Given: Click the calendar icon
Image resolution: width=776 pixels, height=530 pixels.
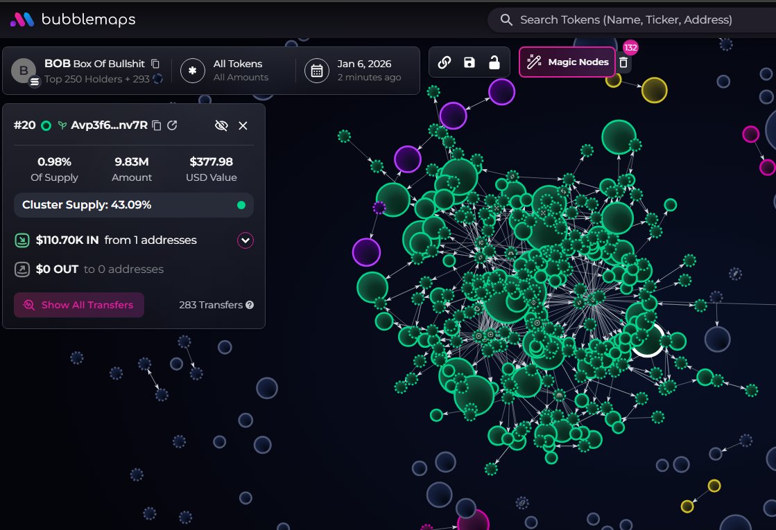Looking at the screenshot, I should [x=317, y=71].
